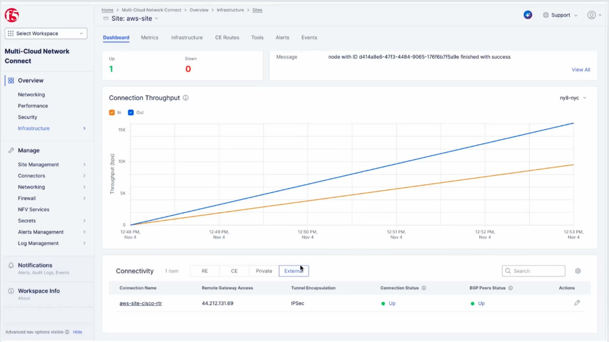Open the Select Workspace dropdown

46,33
